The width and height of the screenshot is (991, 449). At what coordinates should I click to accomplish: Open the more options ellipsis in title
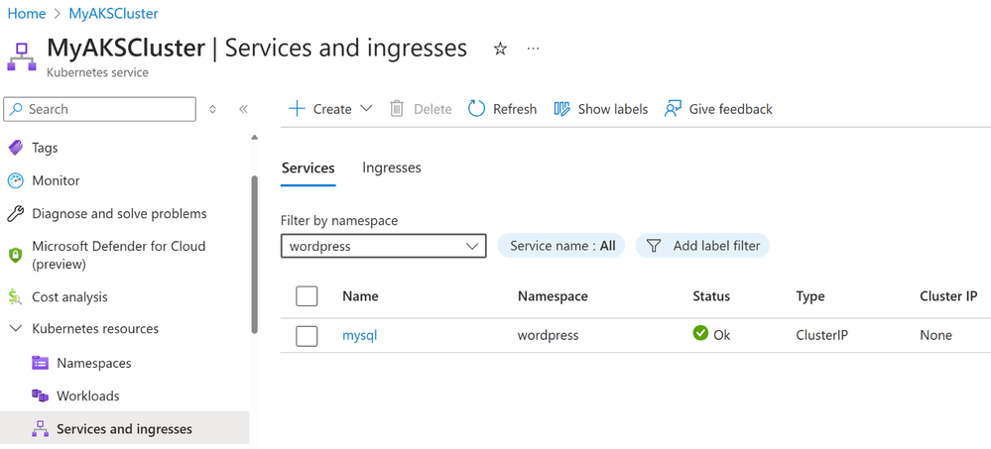tap(534, 49)
